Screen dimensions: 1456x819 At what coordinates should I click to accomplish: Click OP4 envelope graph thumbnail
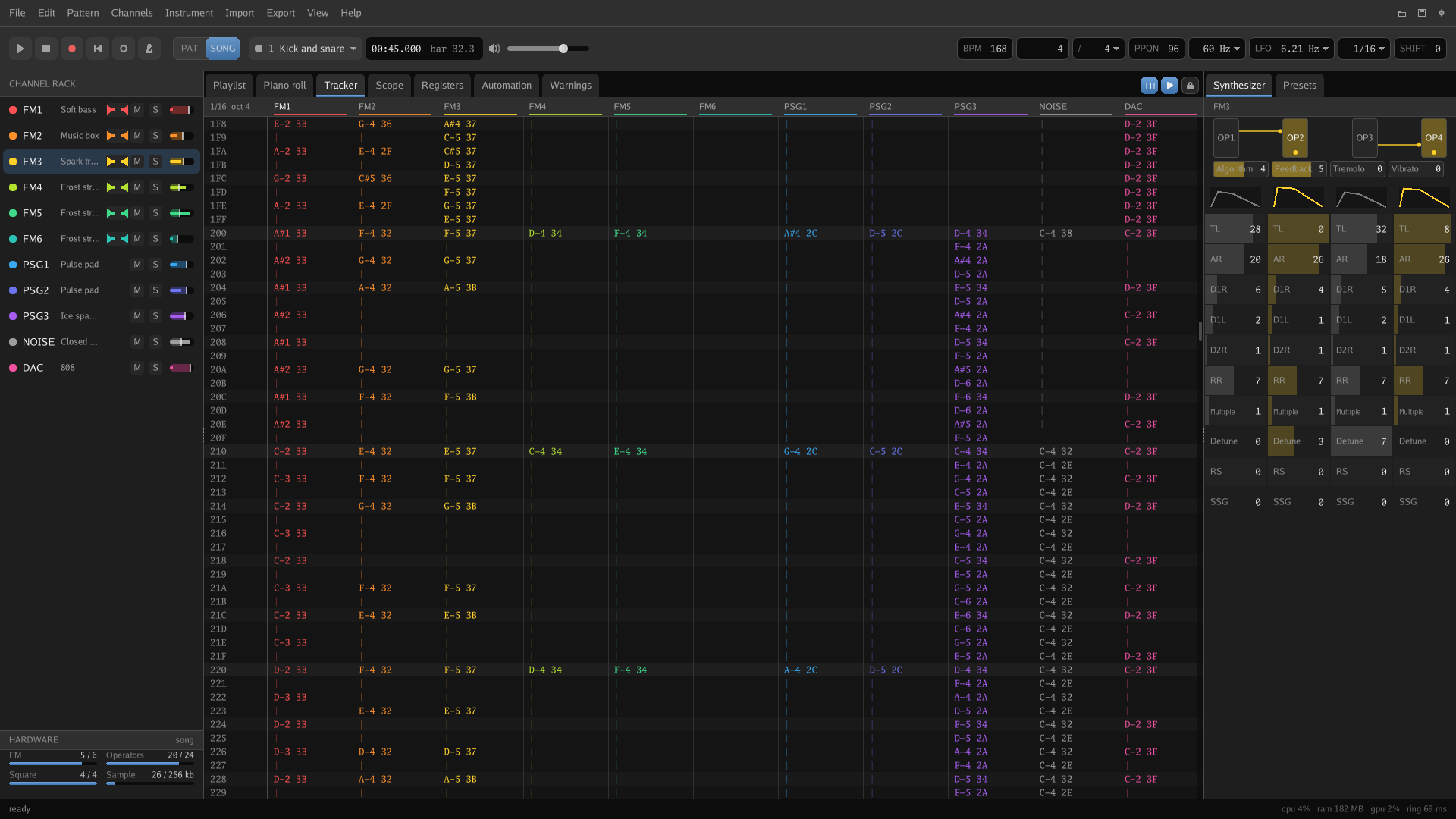coord(1423,198)
